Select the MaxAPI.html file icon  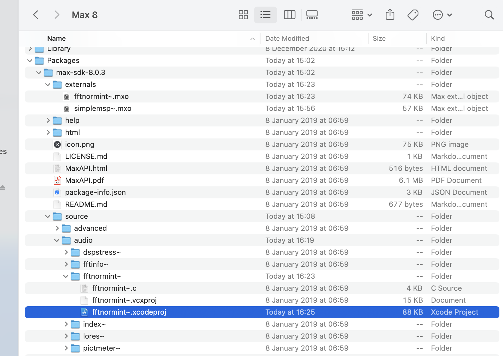tap(57, 168)
